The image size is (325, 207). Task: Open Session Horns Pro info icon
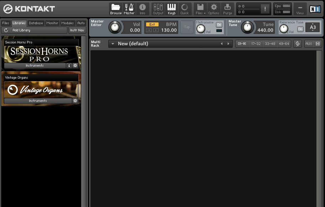(x=69, y=66)
